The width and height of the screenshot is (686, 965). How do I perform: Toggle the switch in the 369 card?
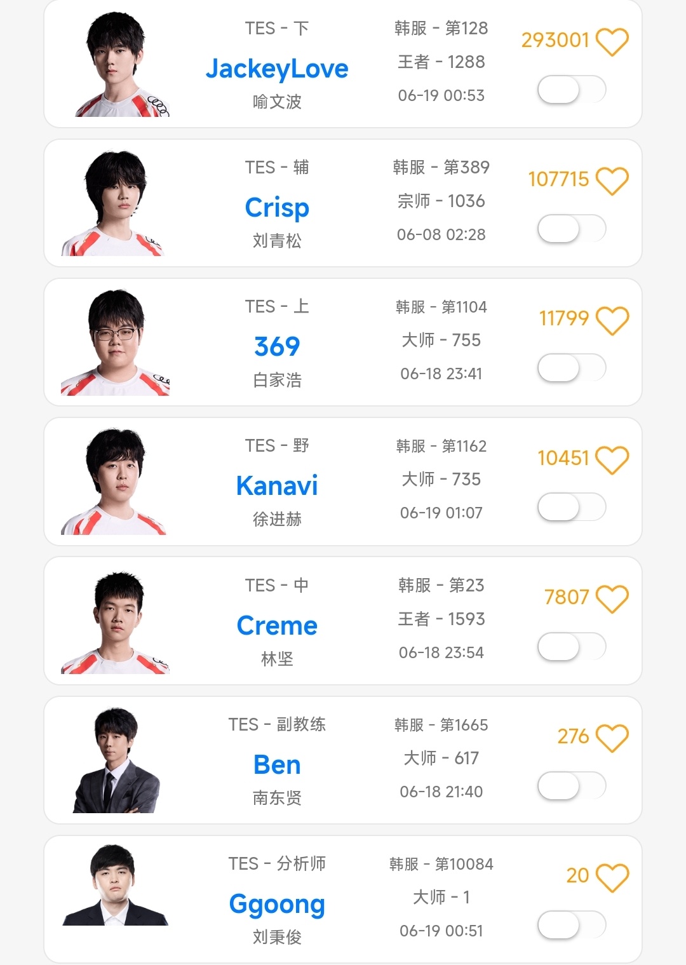click(572, 368)
